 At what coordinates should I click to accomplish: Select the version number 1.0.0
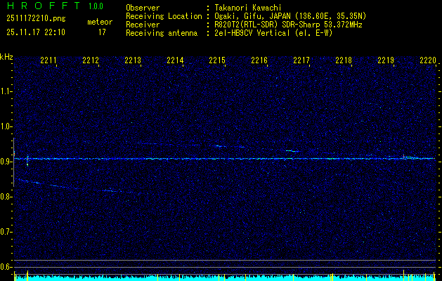point(96,6)
